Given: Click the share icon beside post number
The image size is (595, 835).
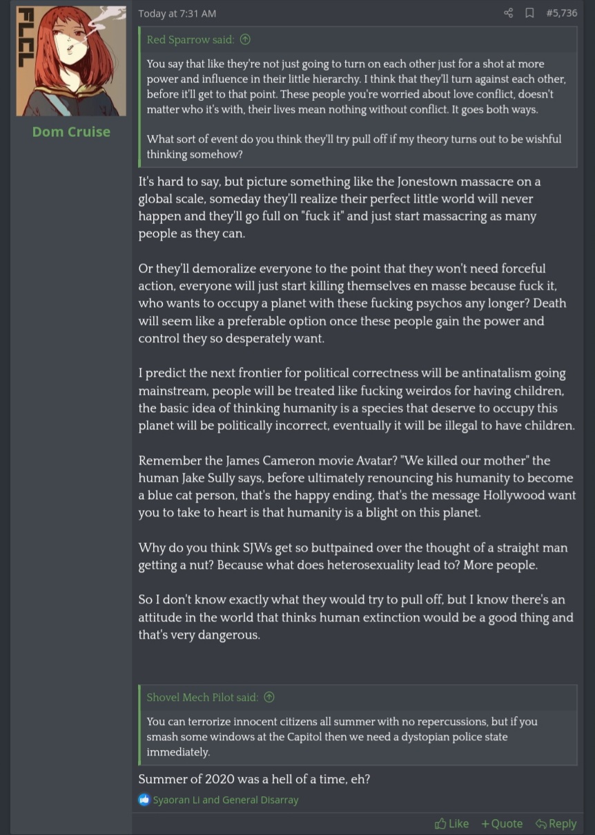Looking at the screenshot, I should point(509,13).
